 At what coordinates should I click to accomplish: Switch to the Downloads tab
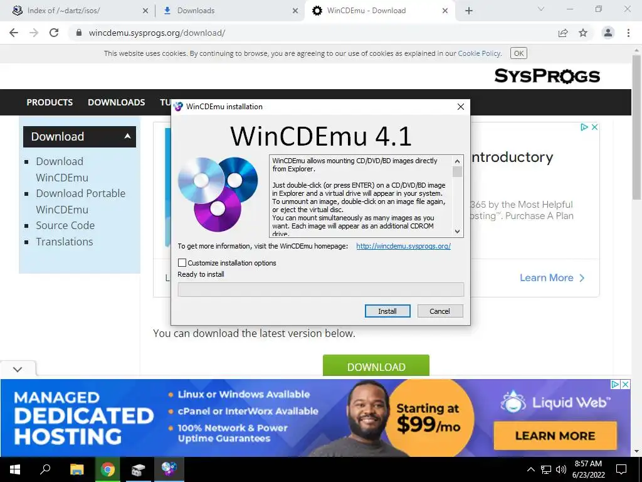tap(229, 11)
